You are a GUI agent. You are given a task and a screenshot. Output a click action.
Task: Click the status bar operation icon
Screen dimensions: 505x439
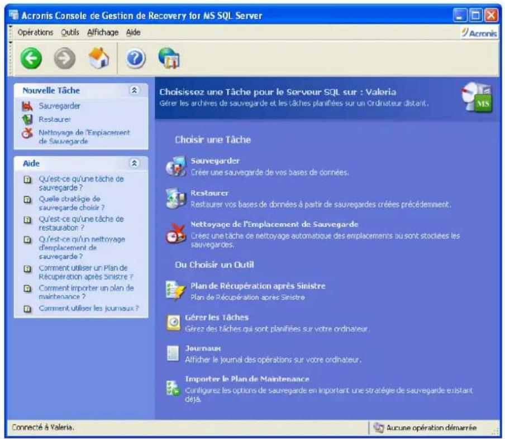pyautogui.click(x=379, y=428)
